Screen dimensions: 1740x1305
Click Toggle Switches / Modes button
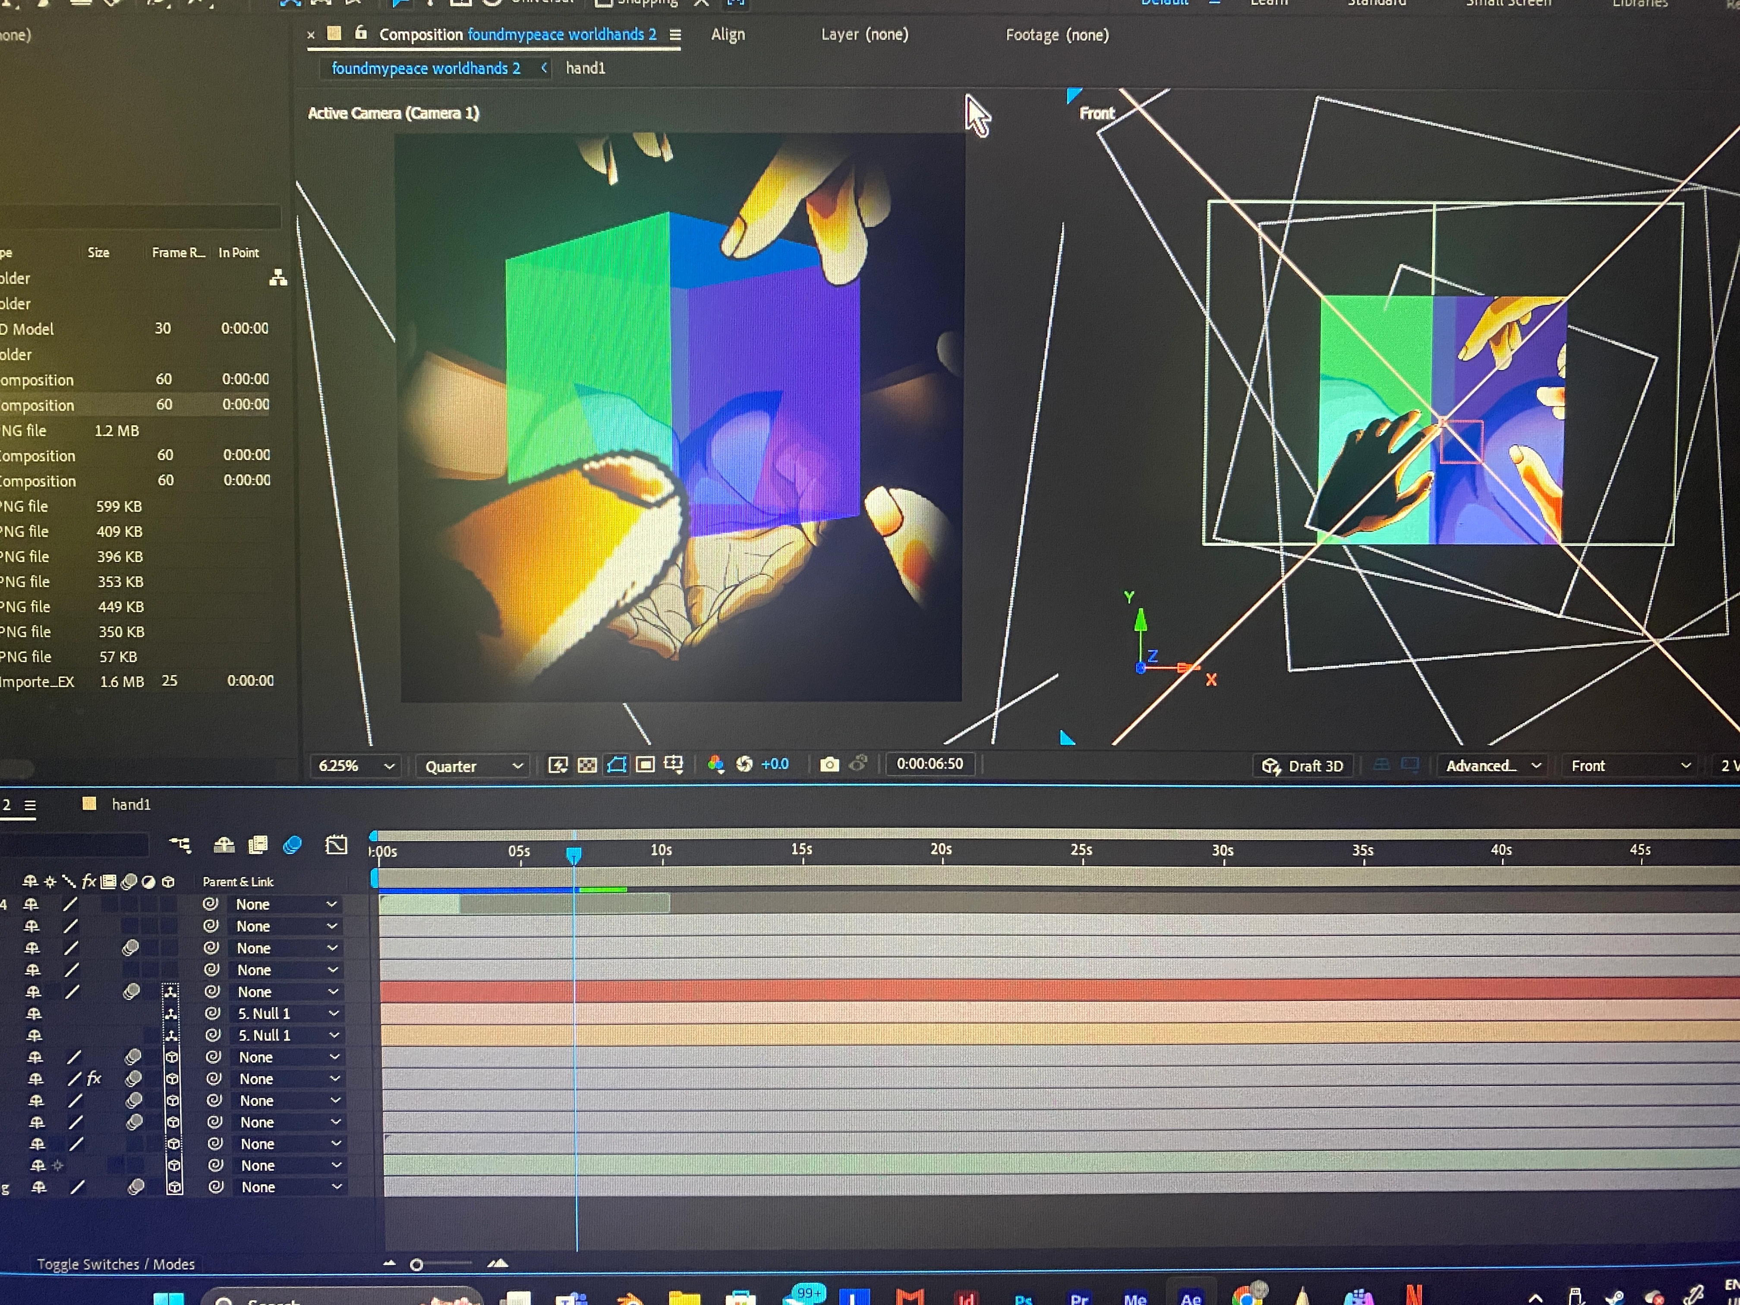(x=116, y=1265)
